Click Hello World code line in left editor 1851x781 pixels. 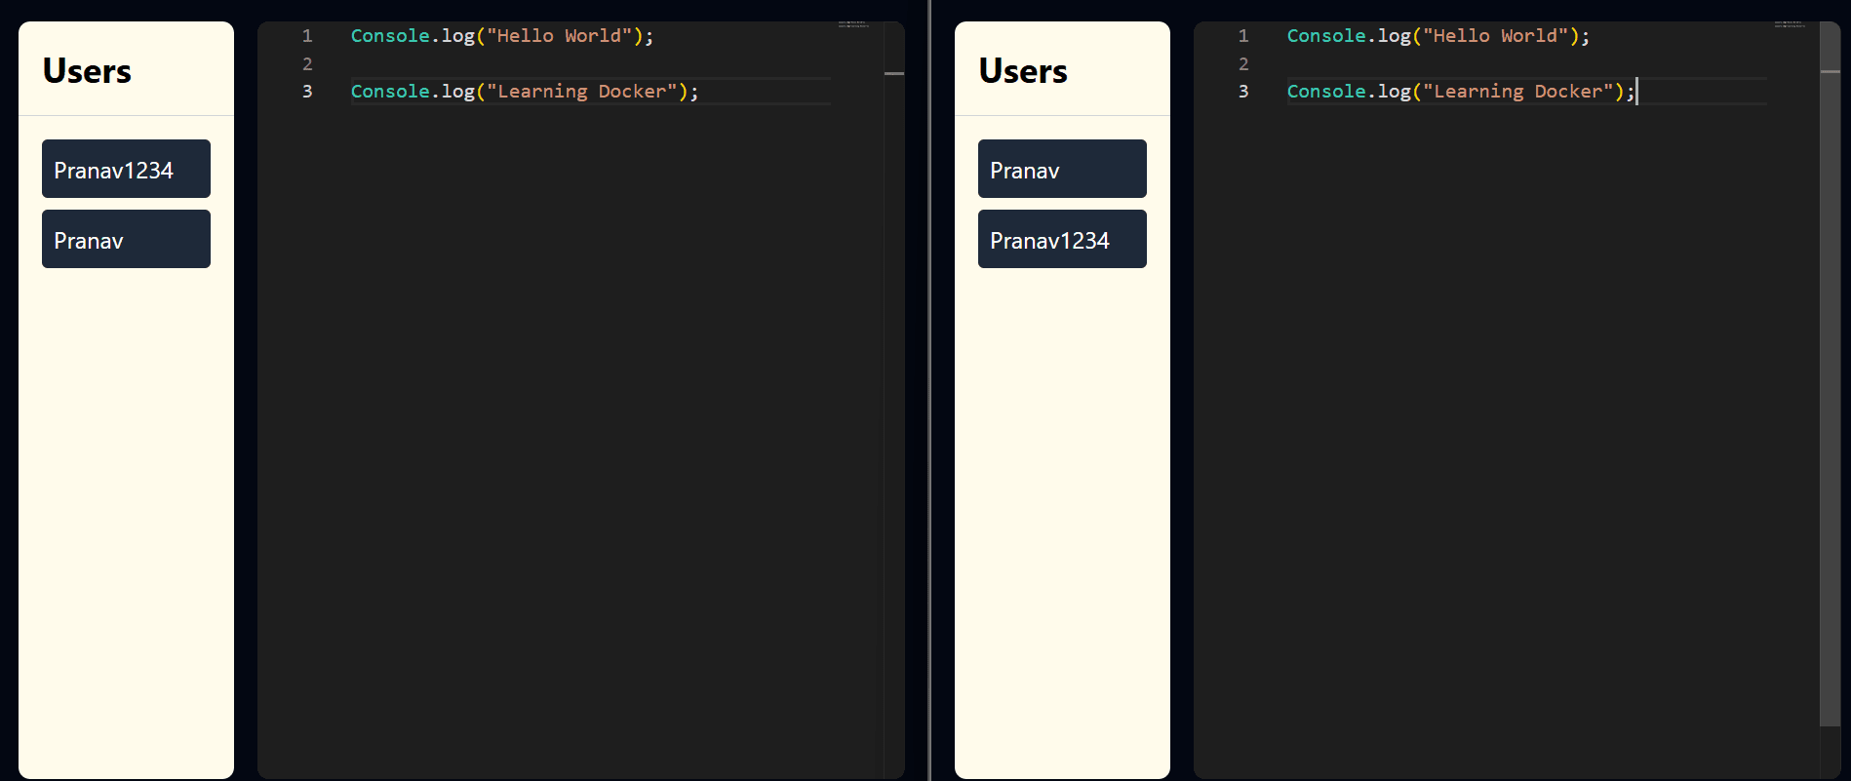click(x=502, y=36)
